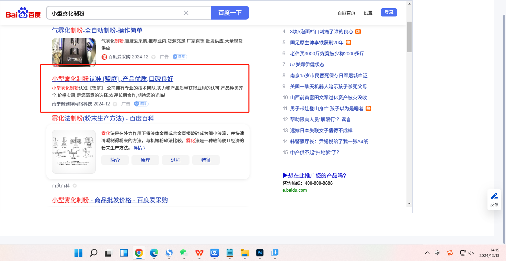Viewport: 506px width, 261px height.
Task: Click the Baidu logo
Action: [23, 13]
